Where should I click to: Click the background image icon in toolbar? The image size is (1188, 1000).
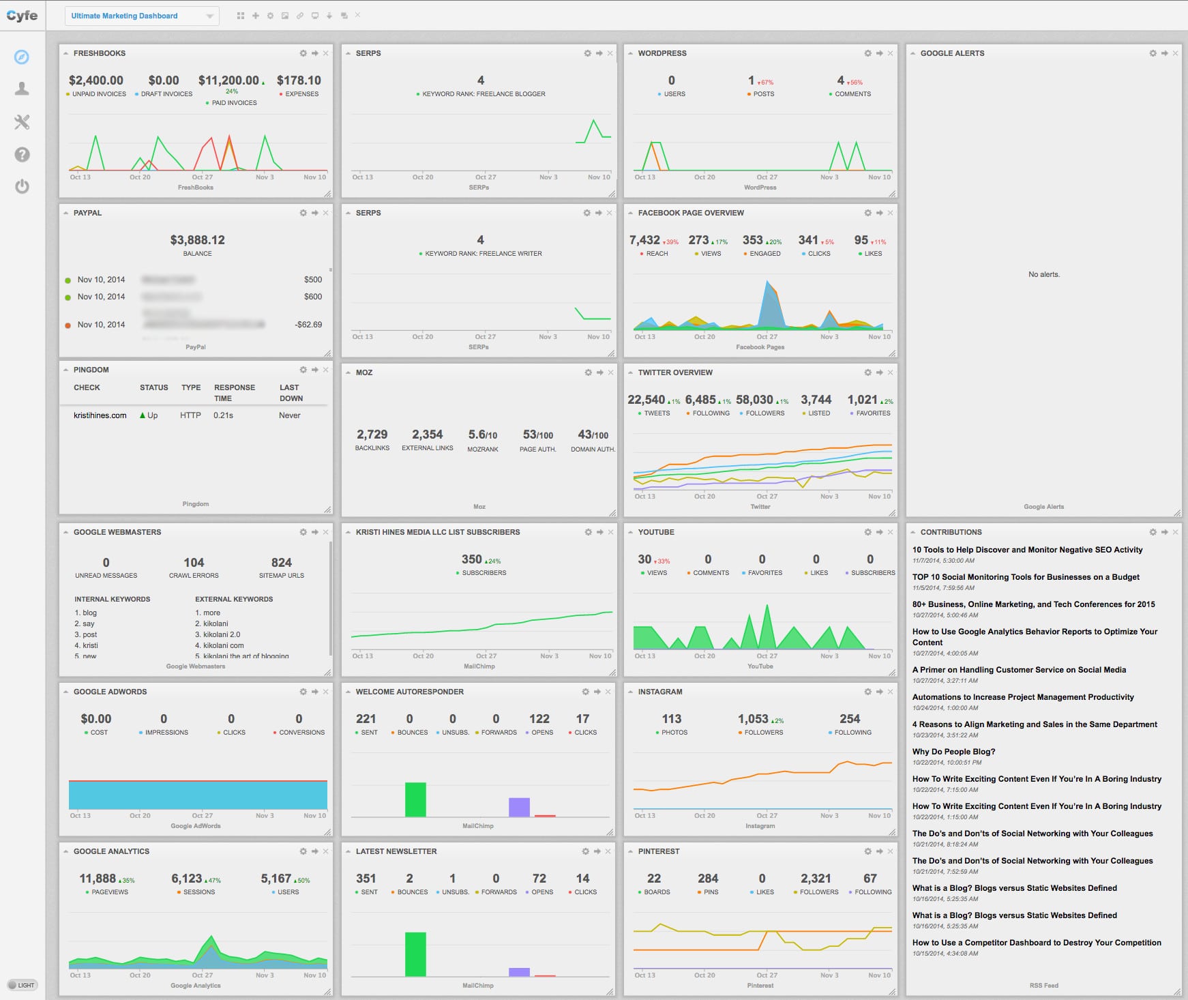285,16
